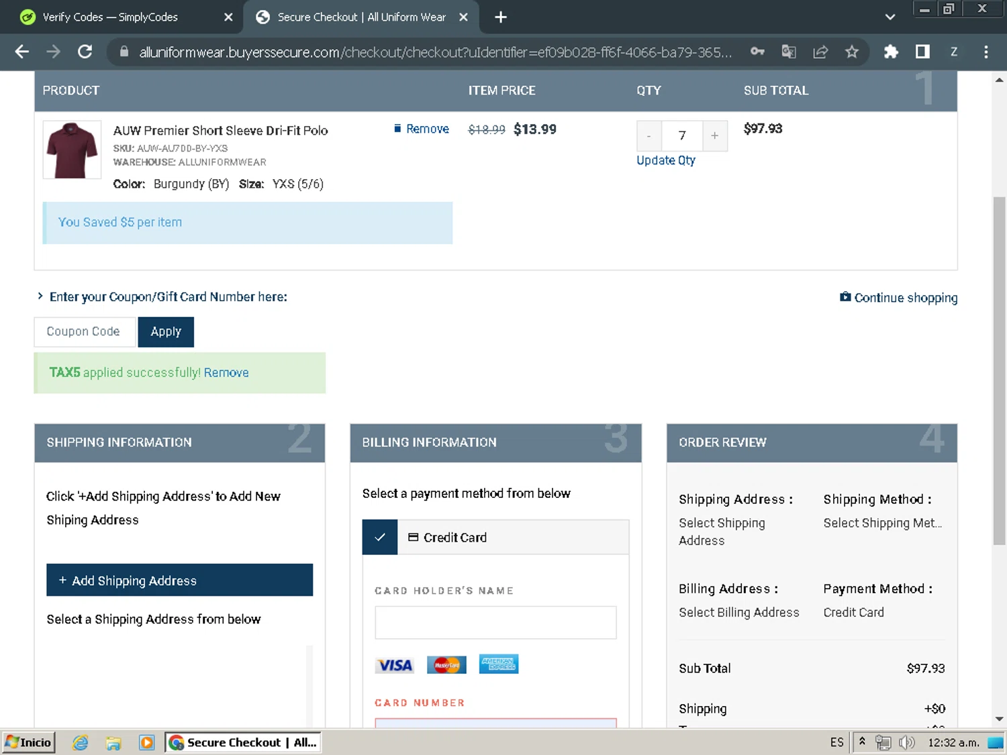Open saved passwords key icon
This screenshot has width=1007, height=755.
coord(757,52)
